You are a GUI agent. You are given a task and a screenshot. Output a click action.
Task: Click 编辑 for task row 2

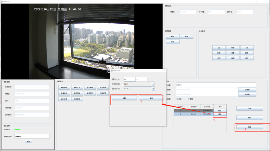point(220,114)
